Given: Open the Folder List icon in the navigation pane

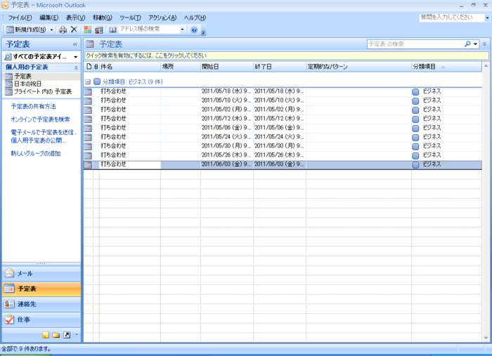Looking at the screenshot, I should pyautogui.click(x=56, y=335).
